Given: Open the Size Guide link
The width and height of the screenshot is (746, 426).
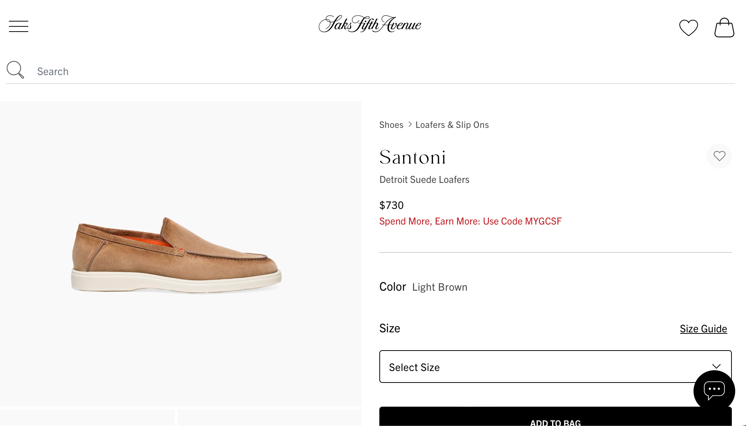Looking at the screenshot, I should 703,329.
